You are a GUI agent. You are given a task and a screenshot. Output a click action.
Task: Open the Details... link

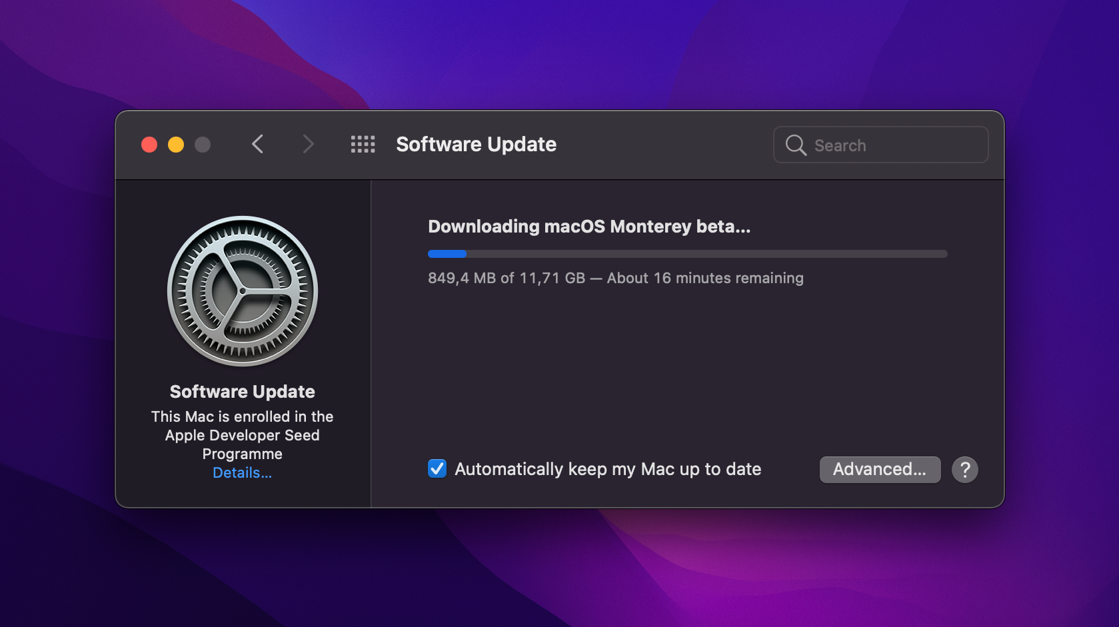click(243, 473)
